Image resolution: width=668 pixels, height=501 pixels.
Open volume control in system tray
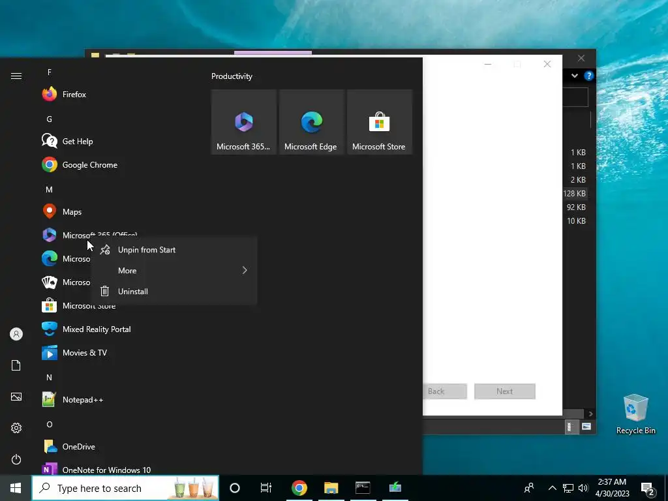coord(583,488)
